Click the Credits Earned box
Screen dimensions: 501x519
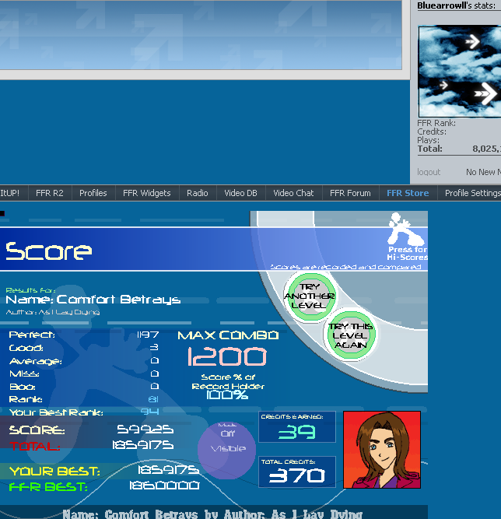297,427
